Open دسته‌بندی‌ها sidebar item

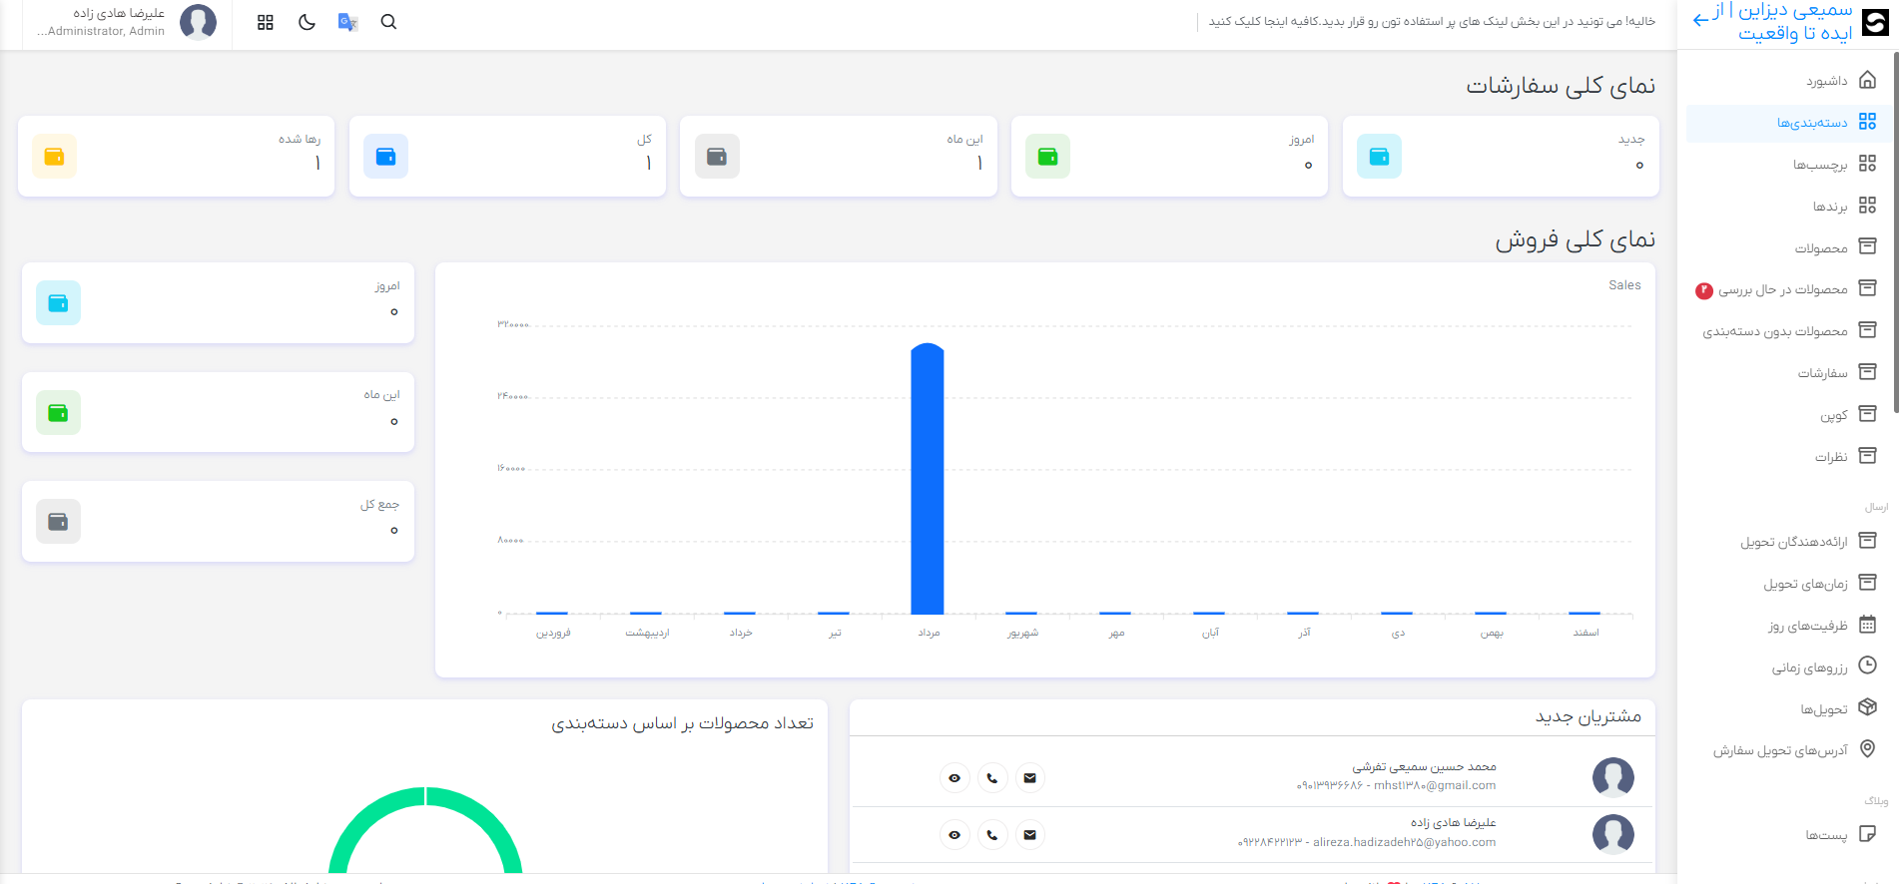click(1789, 122)
